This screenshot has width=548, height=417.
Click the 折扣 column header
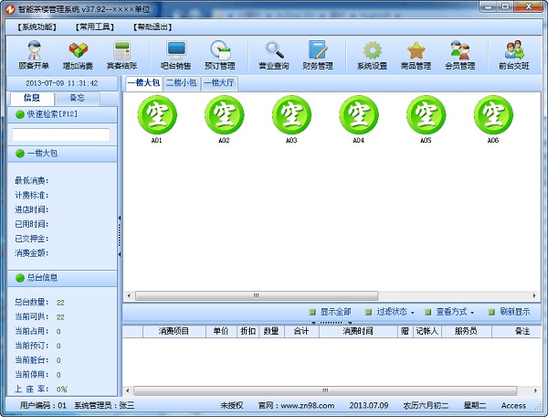[248, 331]
